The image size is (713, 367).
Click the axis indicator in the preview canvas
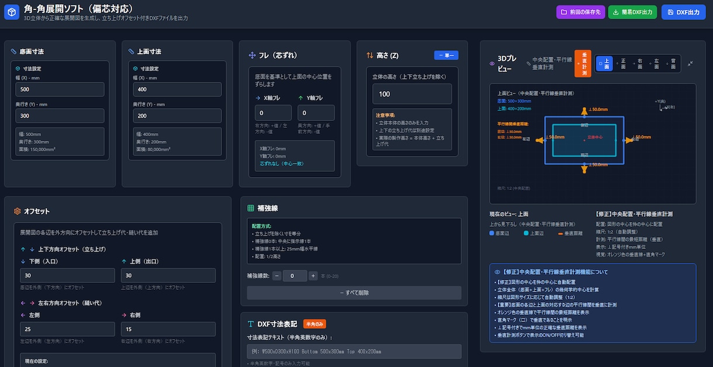click(x=665, y=105)
